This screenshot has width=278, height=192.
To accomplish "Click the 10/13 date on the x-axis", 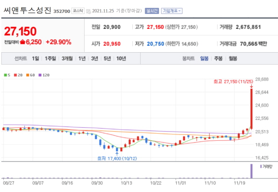I will pyautogui.click(x=127, y=183).
